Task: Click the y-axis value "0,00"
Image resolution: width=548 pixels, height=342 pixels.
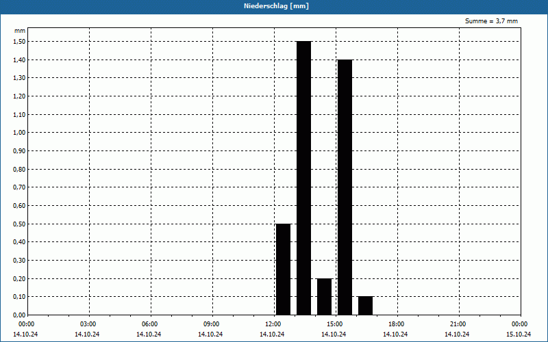Action: click(20, 315)
